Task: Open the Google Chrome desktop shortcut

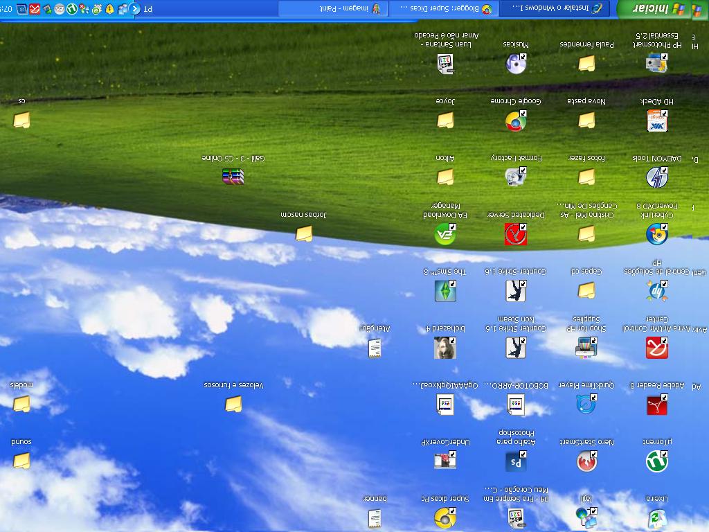Action: pyautogui.click(x=517, y=121)
